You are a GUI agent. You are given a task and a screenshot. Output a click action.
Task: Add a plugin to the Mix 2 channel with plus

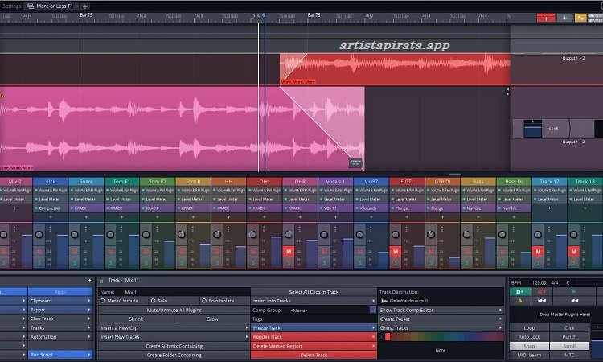15,208
